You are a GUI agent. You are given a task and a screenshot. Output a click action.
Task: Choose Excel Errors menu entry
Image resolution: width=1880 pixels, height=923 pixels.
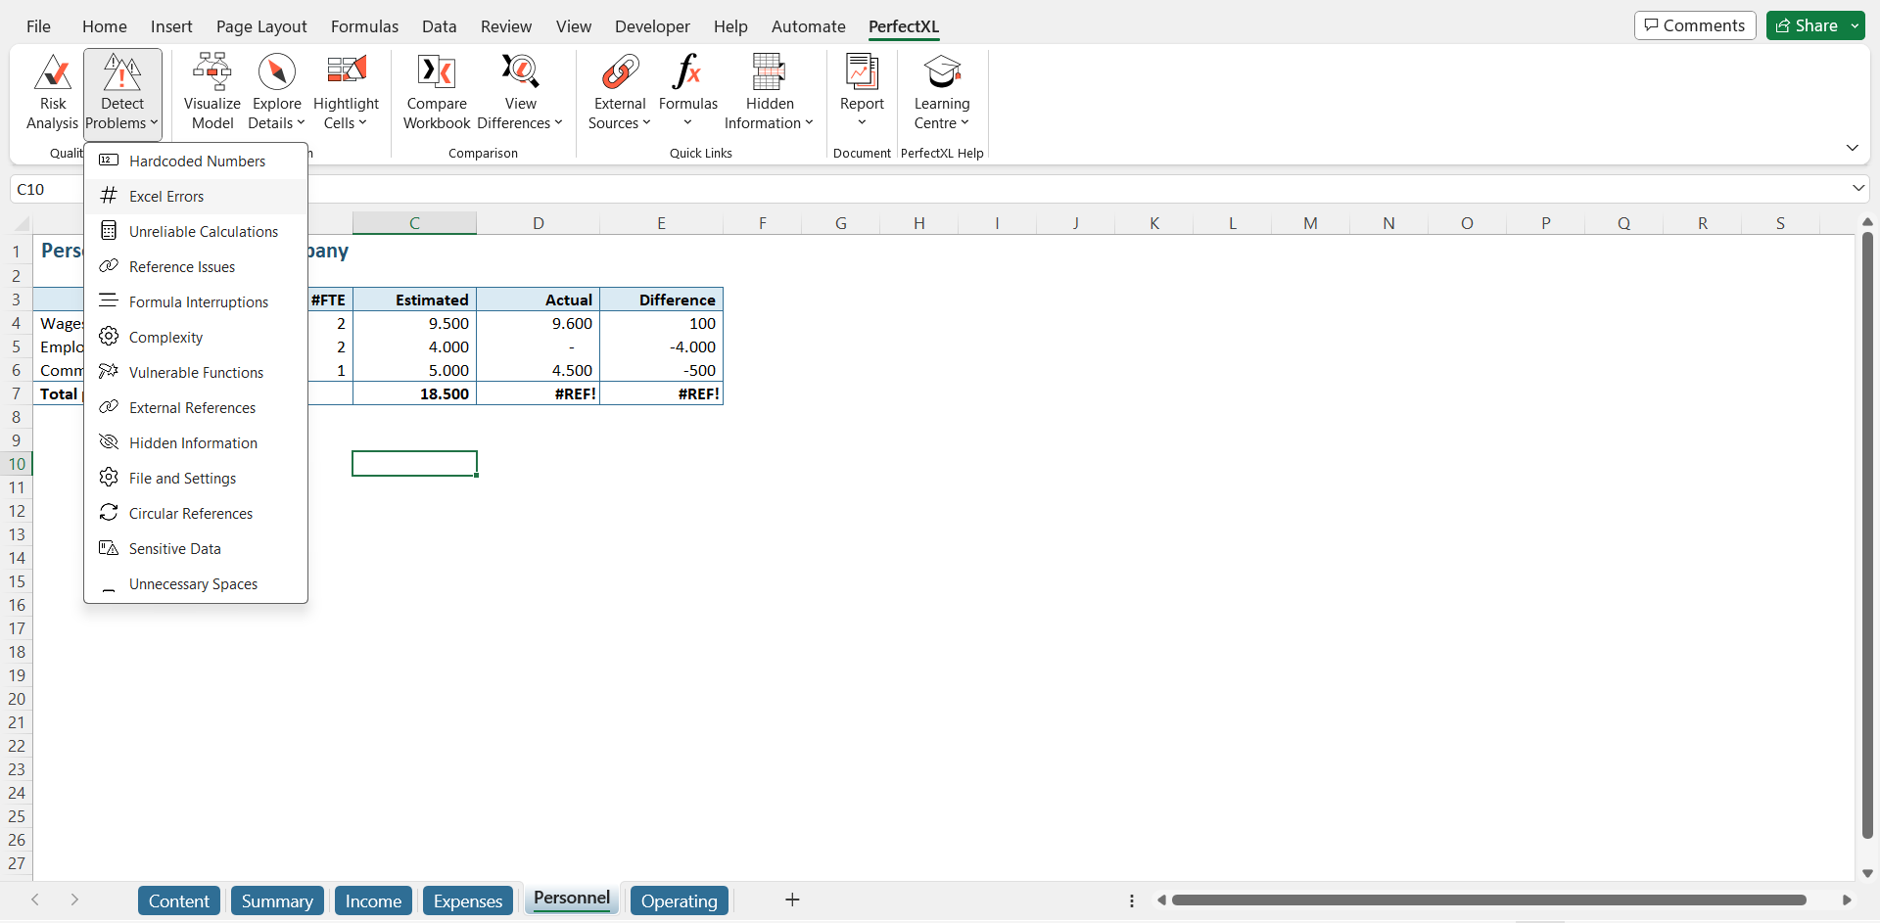(196, 196)
